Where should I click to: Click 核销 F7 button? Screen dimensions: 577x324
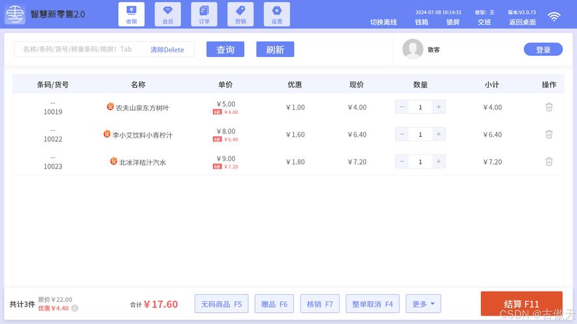coord(320,304)
